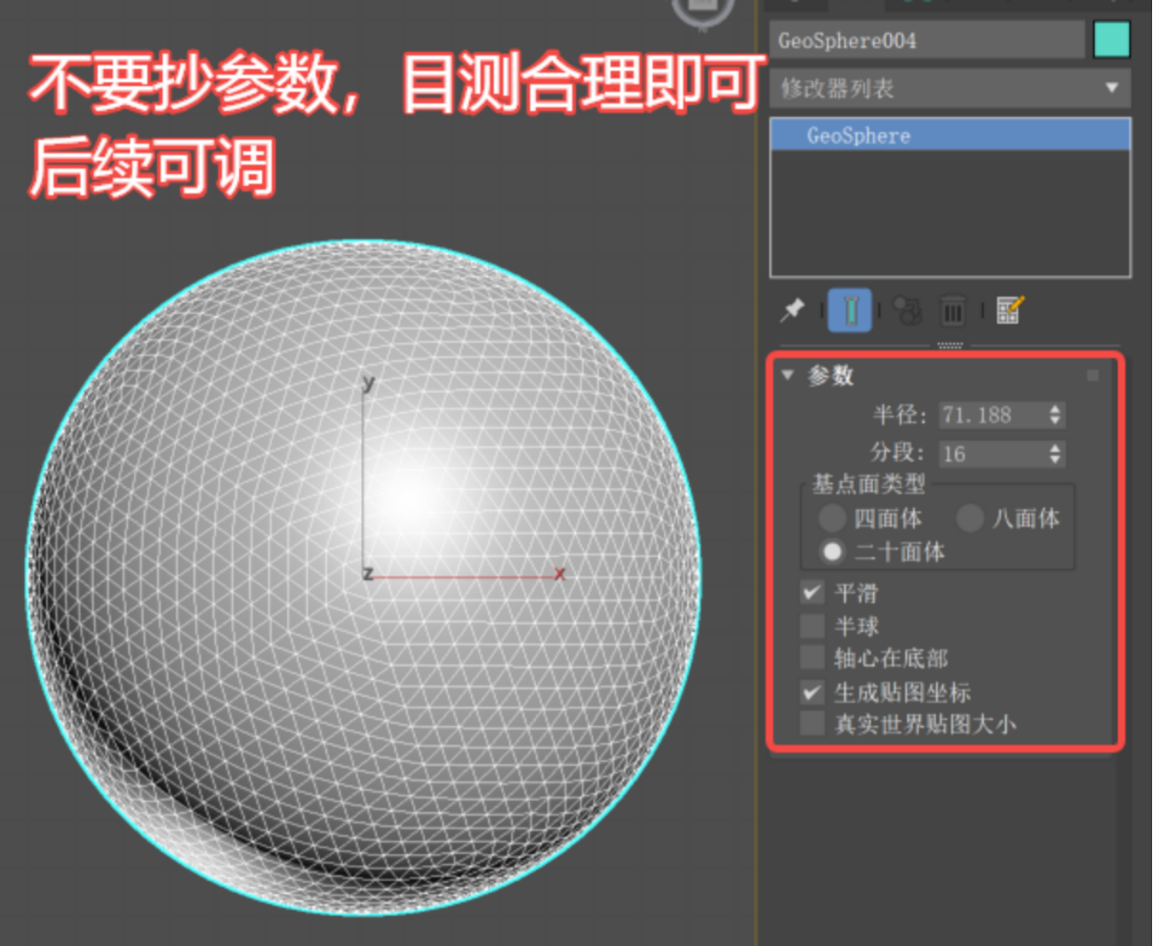
Task: Click the Make Unique icon
Action: coord(907,311)
